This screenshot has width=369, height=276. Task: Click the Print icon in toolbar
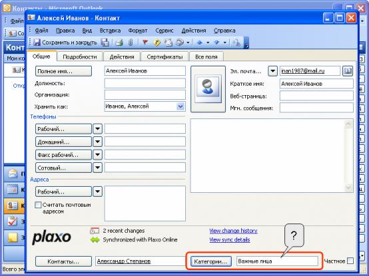119,43
